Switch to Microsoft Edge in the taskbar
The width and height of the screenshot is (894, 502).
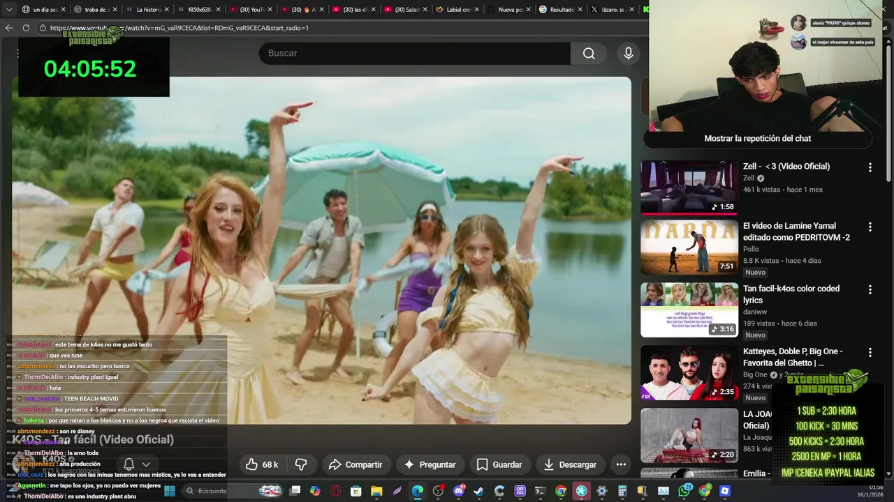[x=418, y=491]
